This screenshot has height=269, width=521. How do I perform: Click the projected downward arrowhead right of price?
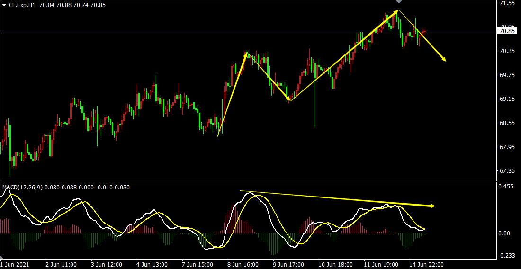pyautogui.click(x=444, y=59)
